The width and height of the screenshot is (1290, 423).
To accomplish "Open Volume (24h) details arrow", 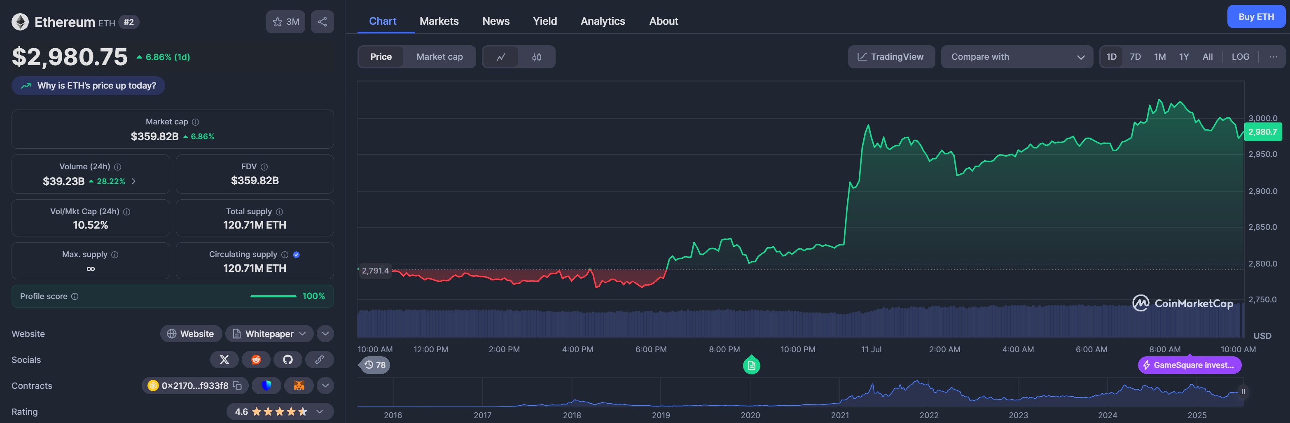I will [134, 181].
